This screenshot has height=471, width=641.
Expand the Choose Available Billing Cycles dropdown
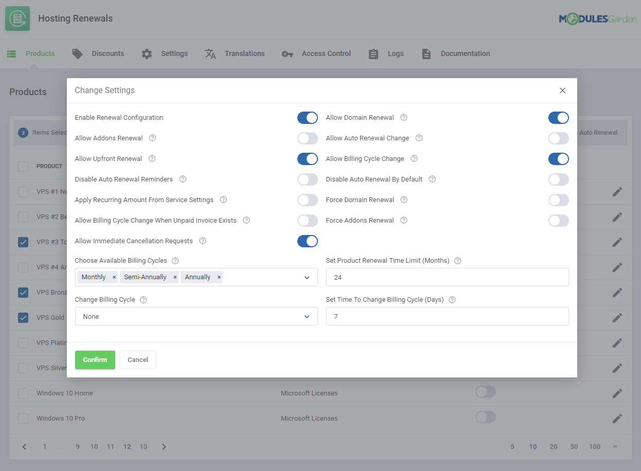coord(307,278)
